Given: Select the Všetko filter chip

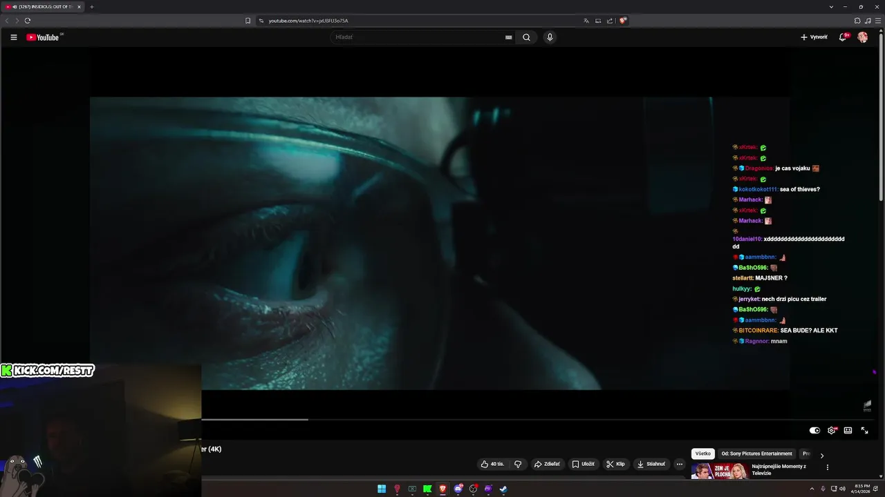Looking at the screenshot, I should click(703, 454).
